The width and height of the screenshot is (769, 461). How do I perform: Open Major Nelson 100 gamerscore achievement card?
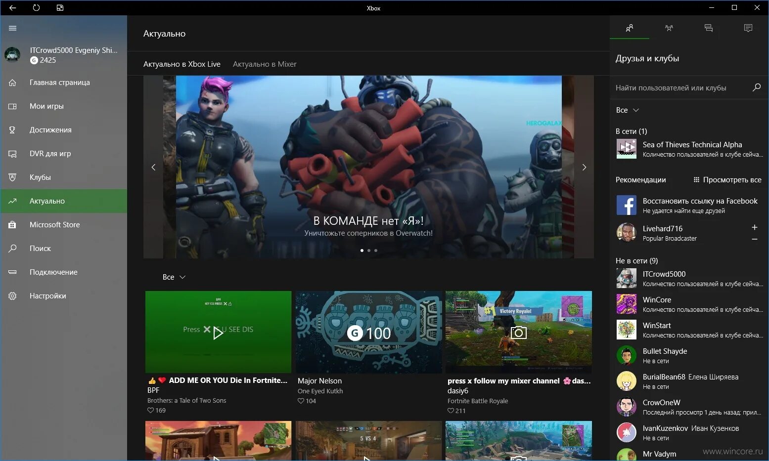(369, 332)
